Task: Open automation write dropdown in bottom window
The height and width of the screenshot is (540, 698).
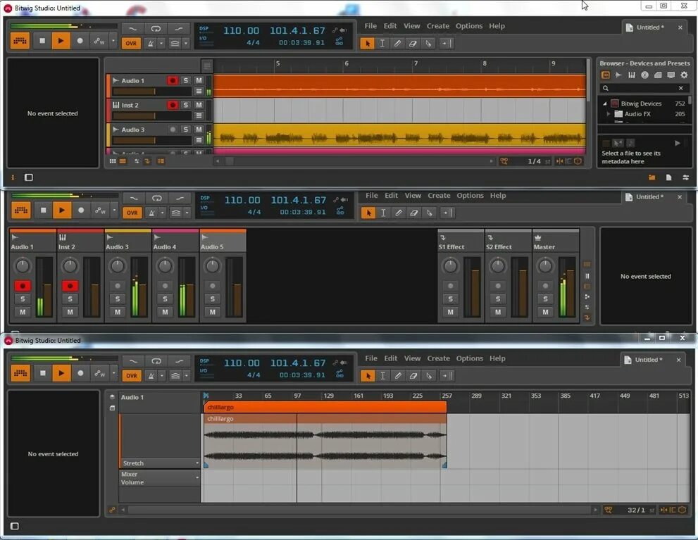Action: [113, 373]
